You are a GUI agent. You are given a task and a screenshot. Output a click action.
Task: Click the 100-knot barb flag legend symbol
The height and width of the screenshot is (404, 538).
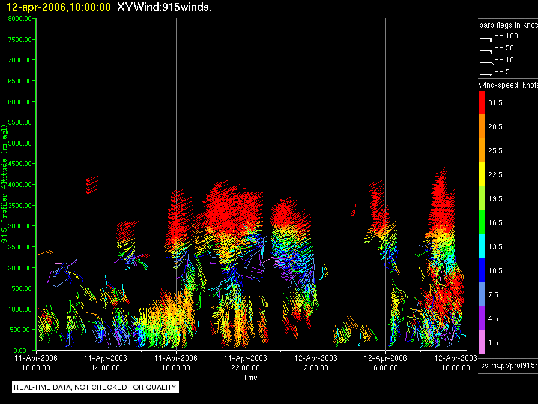(x=486, y=40)
